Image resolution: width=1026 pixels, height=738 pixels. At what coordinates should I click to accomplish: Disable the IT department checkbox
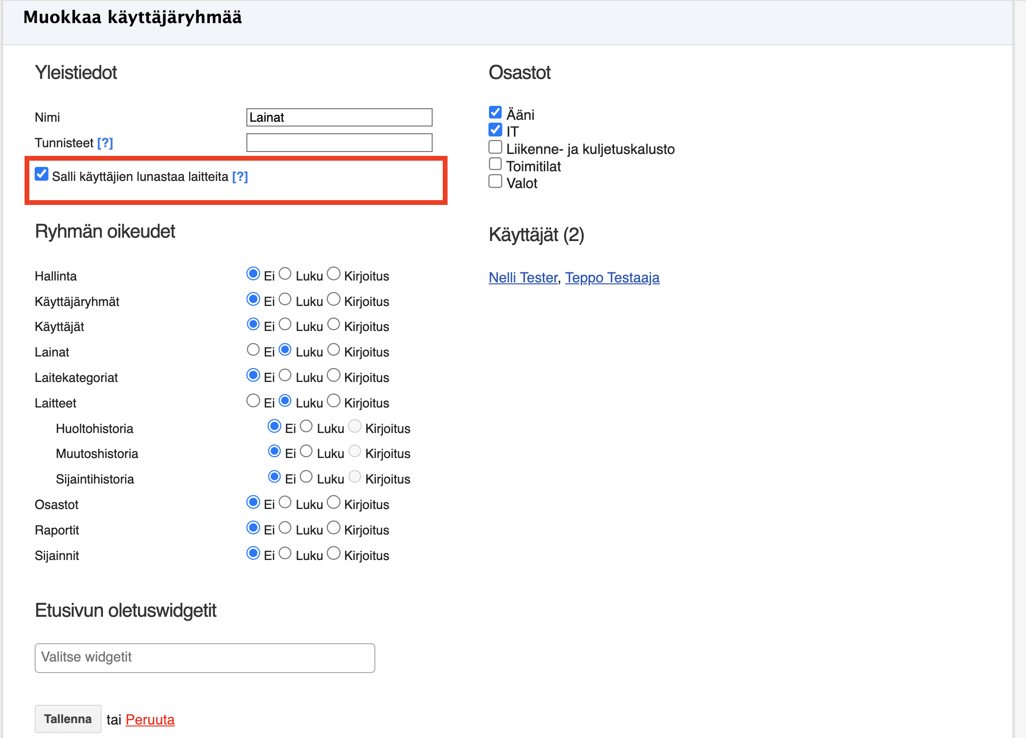pos(495,130)
